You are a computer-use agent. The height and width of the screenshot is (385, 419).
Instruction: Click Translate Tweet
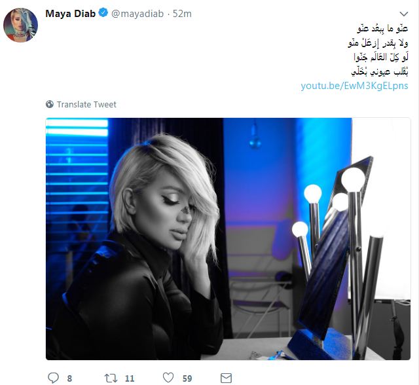[86, 105]
